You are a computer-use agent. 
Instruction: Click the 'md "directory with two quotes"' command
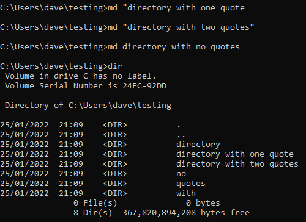pos(181,27)
